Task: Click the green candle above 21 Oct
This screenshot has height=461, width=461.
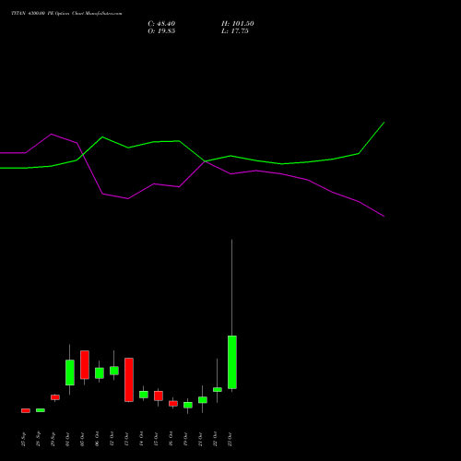Action: coord(203,400)
